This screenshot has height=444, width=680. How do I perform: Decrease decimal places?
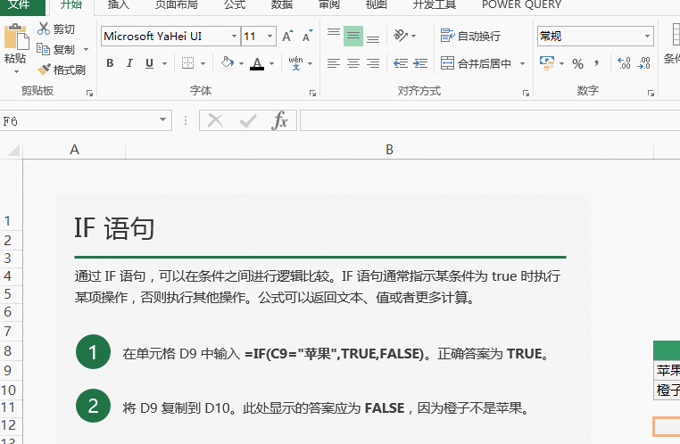coord(643,63)
